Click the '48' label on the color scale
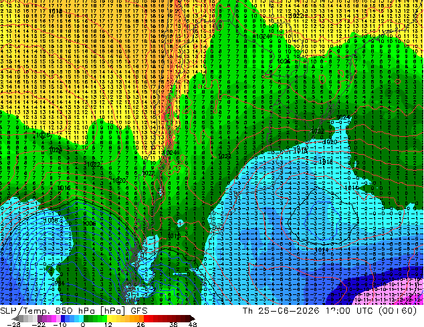Screen dimensions: 424x327 coord(193,324)
